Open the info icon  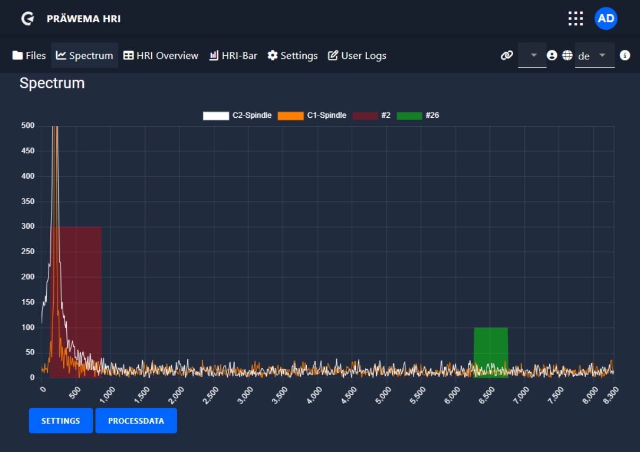pos(625,55)
